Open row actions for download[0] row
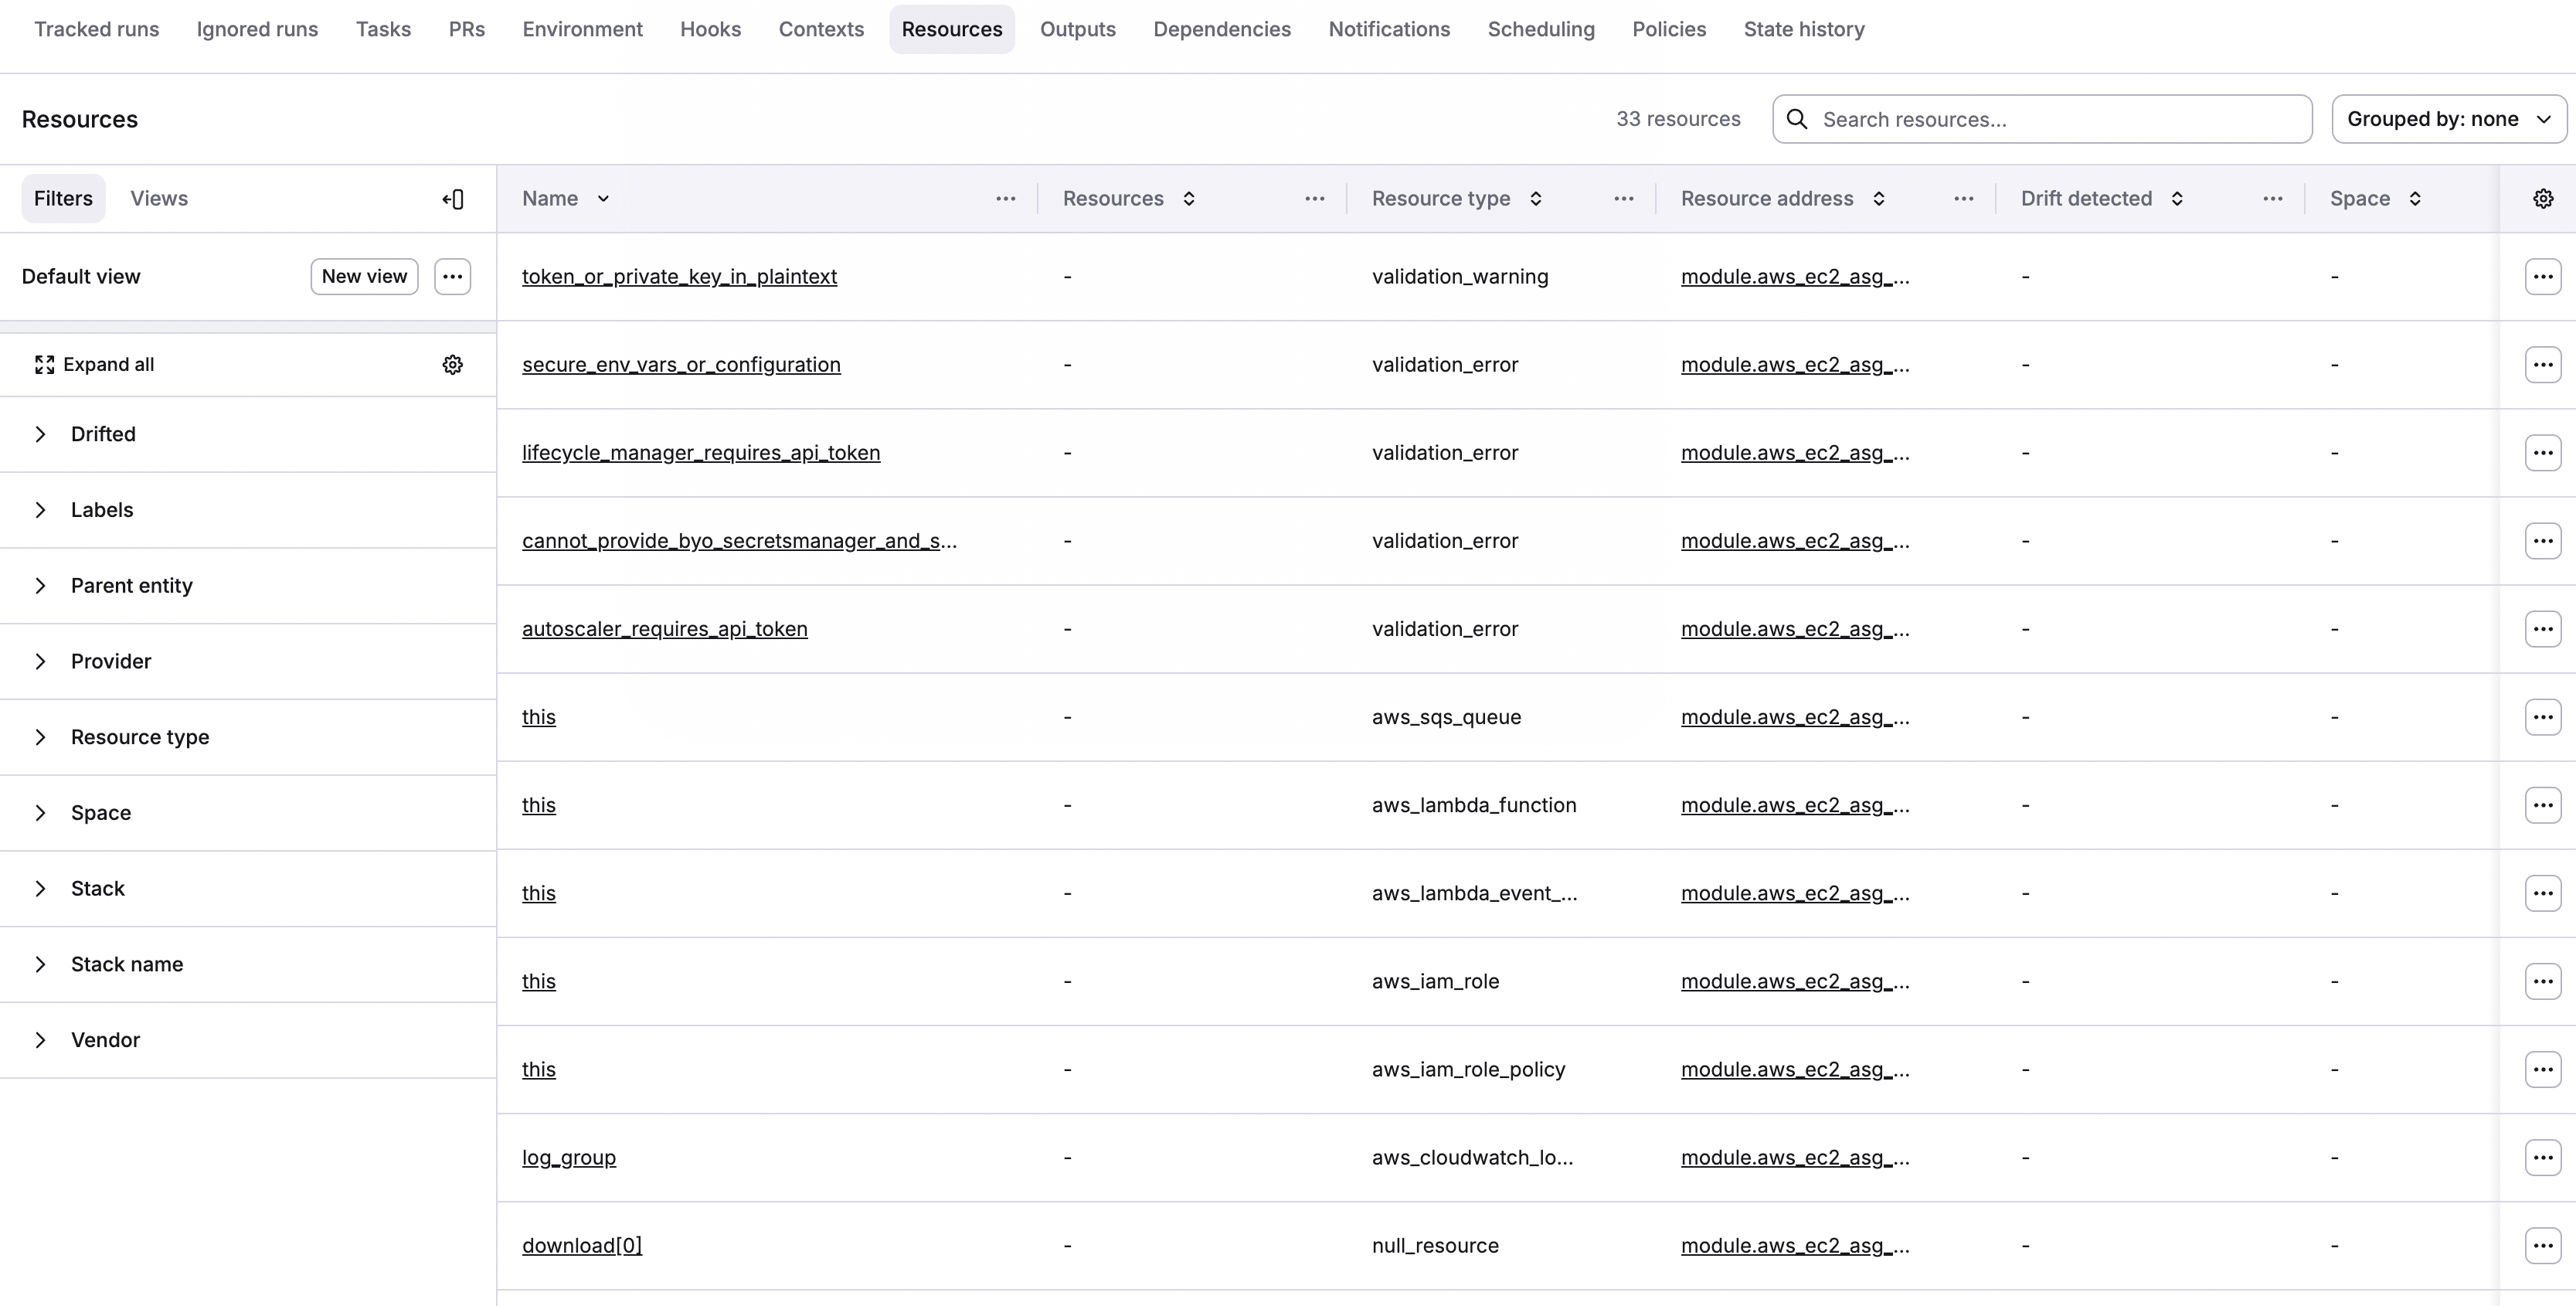The image size is (2576, 1306). click(2543, 1245)
